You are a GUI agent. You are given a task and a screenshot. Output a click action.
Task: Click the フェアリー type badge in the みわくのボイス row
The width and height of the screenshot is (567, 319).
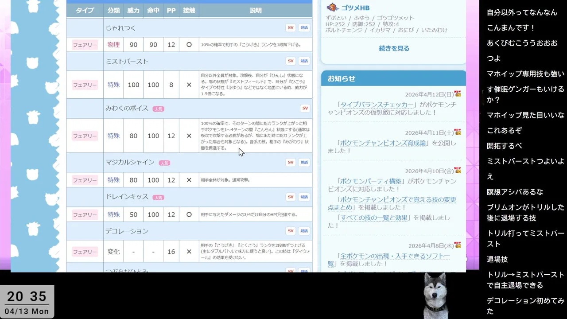click(x=85, y=136)
